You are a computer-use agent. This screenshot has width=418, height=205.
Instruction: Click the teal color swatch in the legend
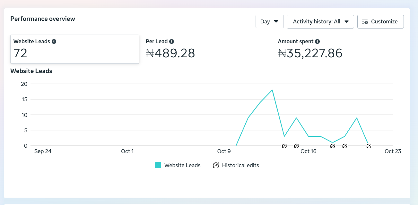click(x=158, y=165)
